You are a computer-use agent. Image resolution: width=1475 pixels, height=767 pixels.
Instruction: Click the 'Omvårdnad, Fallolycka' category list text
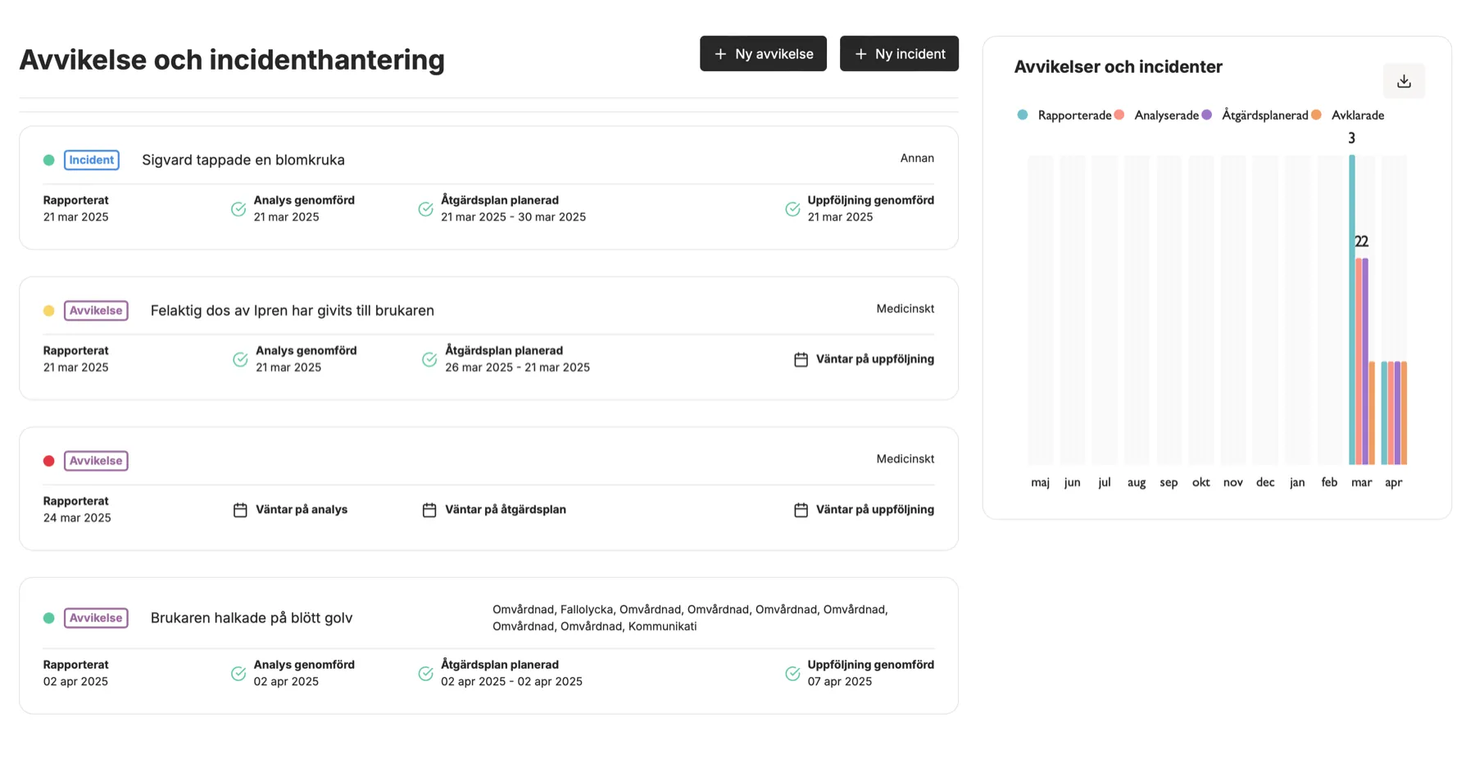click(690, 618)
